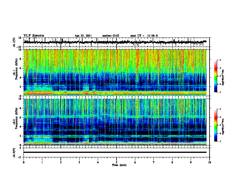Click inside the ch.2 frequency spectrogram
The width and height of the screenshot is (236, 182).
[x=115, y=122]
